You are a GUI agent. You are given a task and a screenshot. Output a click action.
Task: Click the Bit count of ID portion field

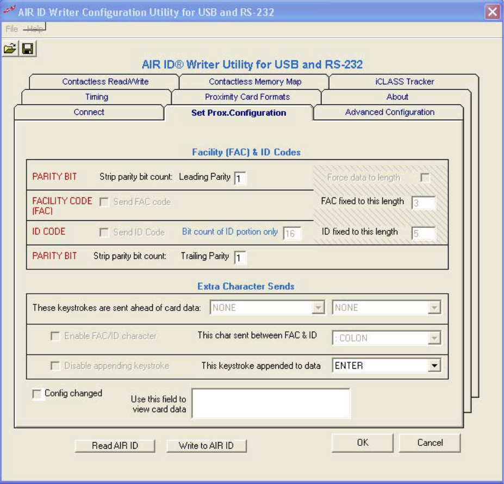point(292,233)
